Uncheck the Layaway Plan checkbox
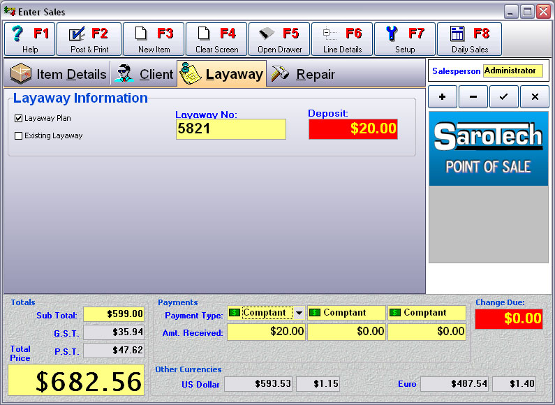The height and width of the screenshot is (405, 555). click(19, 119)
